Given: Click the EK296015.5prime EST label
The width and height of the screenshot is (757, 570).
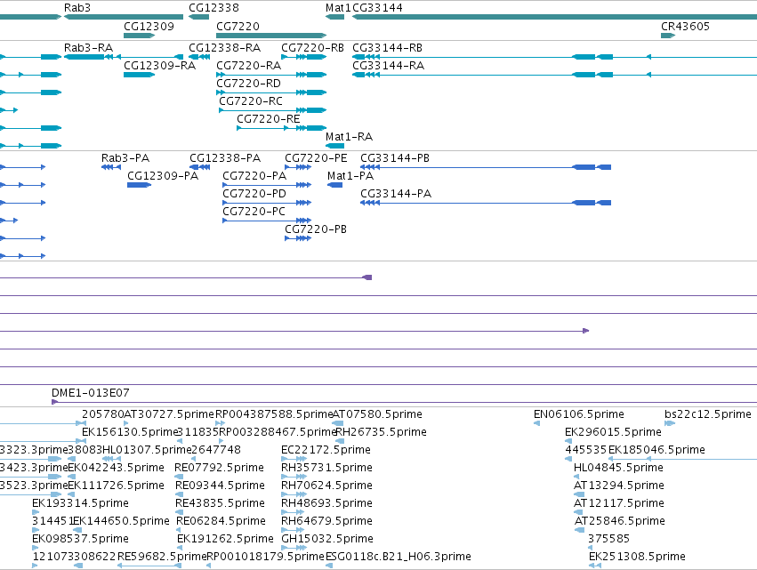Looking at the screenshot, I should tap(613, 432).
